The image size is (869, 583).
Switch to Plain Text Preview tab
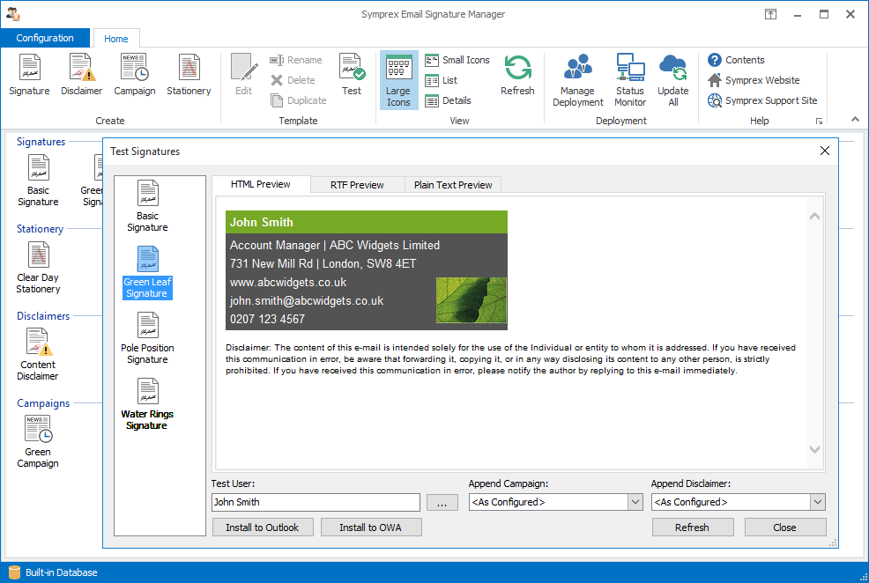coord(453,185)
